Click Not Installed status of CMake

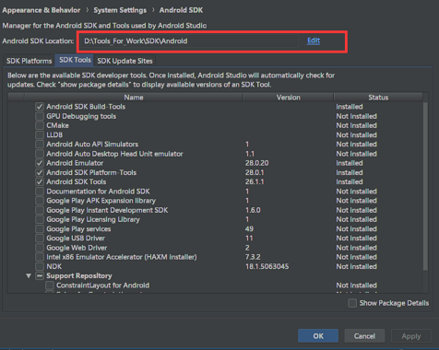[356, 125]
